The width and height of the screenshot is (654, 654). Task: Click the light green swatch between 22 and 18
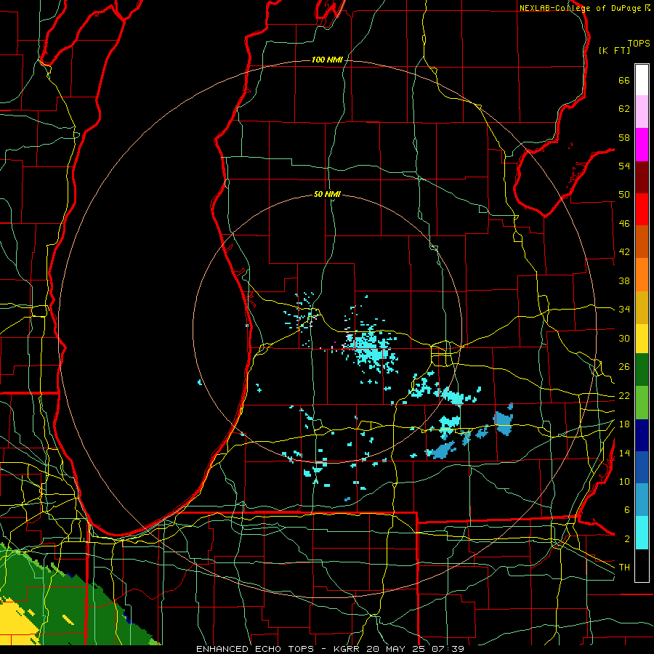[642, 403]
